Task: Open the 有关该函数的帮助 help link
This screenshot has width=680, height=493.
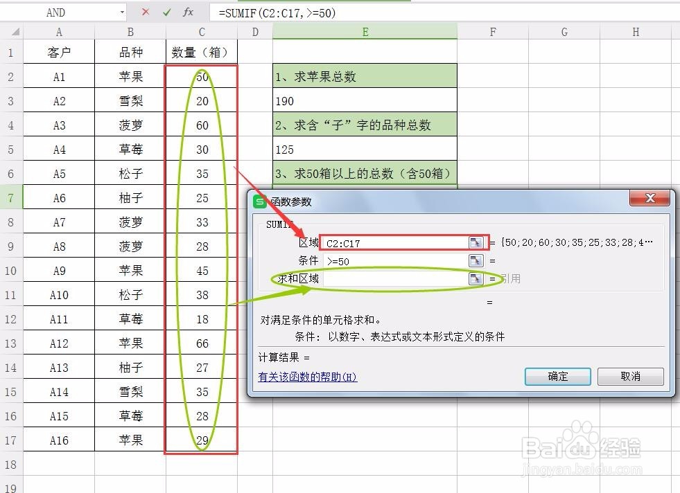Action: tap(306, 377)
